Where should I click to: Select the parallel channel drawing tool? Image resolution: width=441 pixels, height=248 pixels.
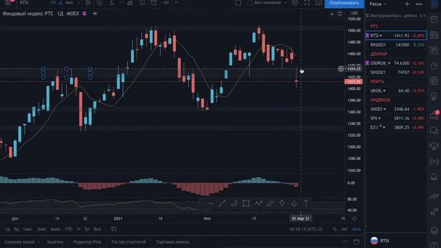pos(234,204)
